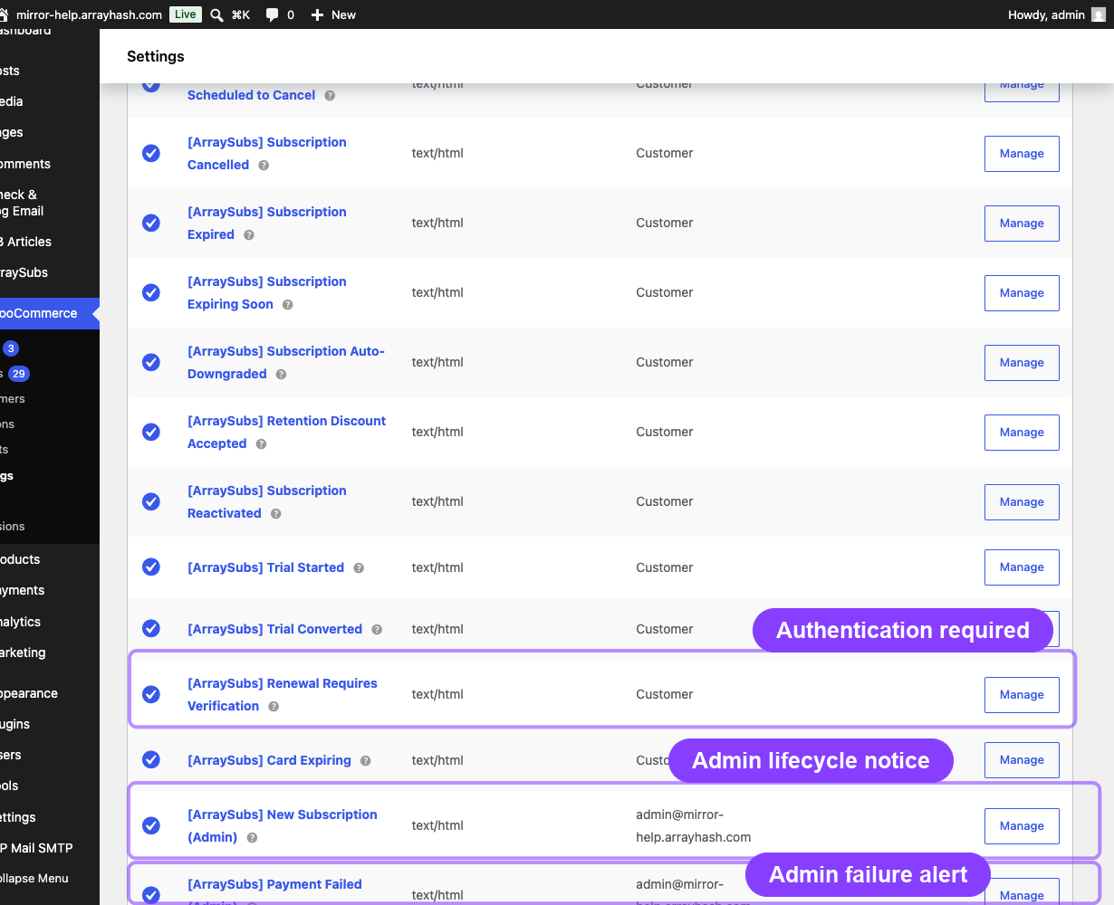Manage the Trial Started email
1114x905 pixels.
coord(1022,567)
